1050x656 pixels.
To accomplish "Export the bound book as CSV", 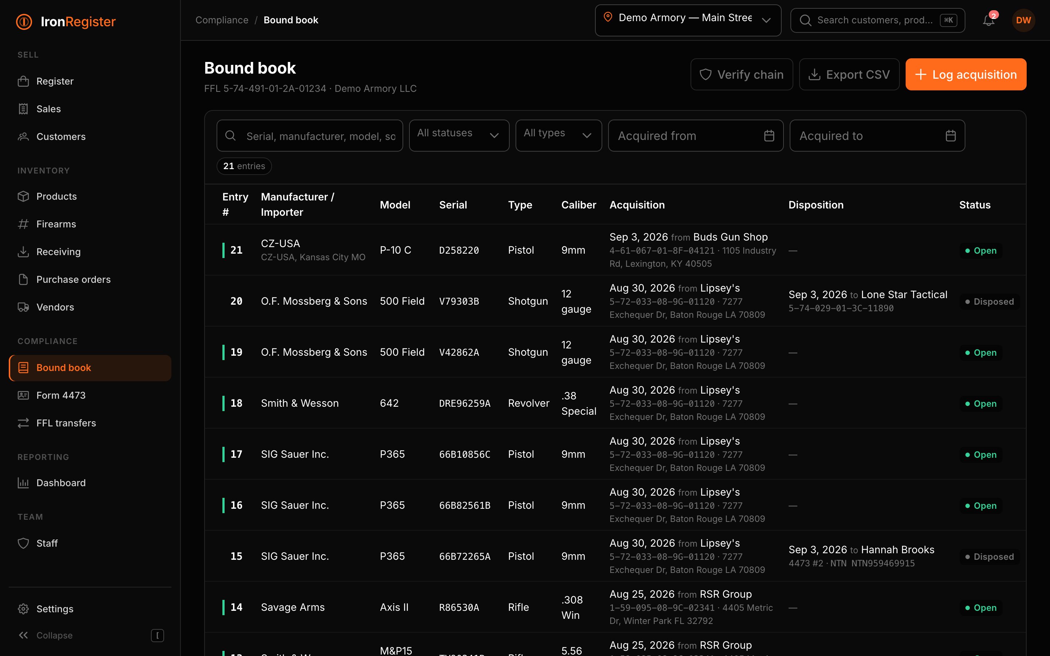I will coord(849,74).
